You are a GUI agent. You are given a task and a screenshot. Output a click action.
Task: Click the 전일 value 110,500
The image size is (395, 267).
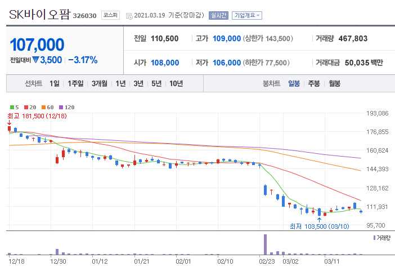click(165, 38)
